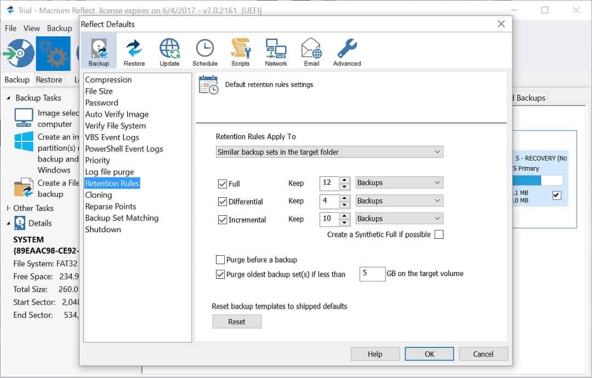Select Verify File System option
This screenshot has width=592, height=378.
coord(116,126)
